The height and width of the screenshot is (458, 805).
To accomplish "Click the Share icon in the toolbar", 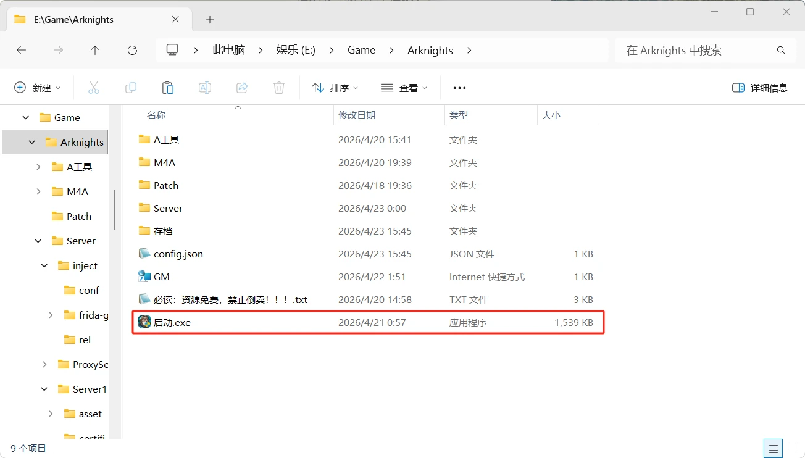I will [x=241, y=87].
